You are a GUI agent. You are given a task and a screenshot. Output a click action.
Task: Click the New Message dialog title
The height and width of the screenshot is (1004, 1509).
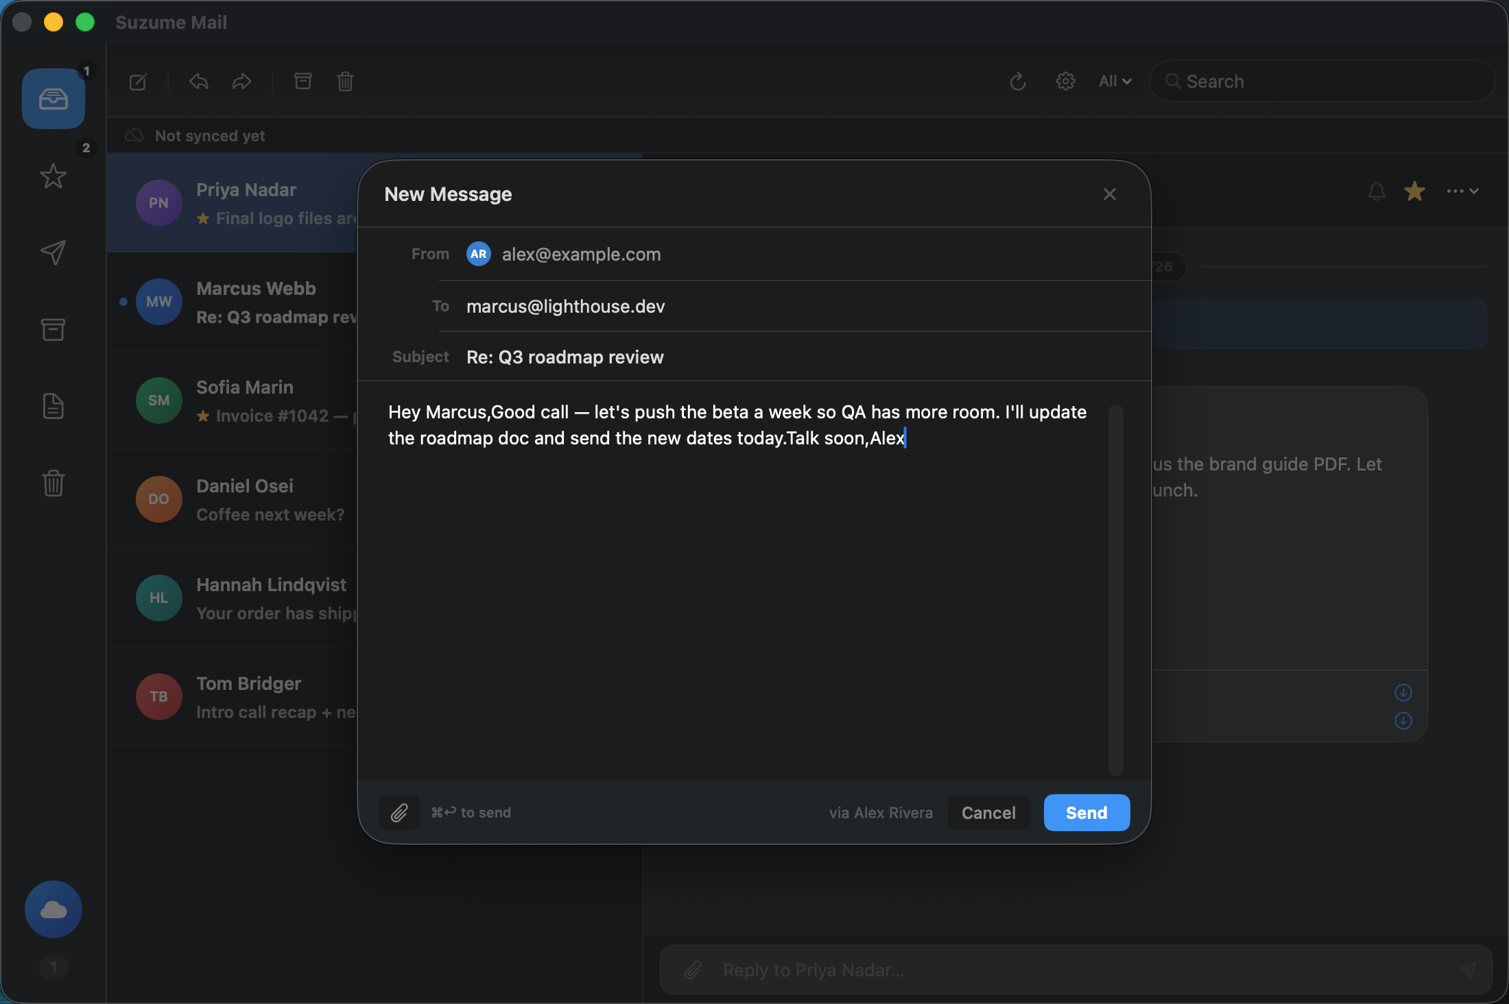(448, 194)
